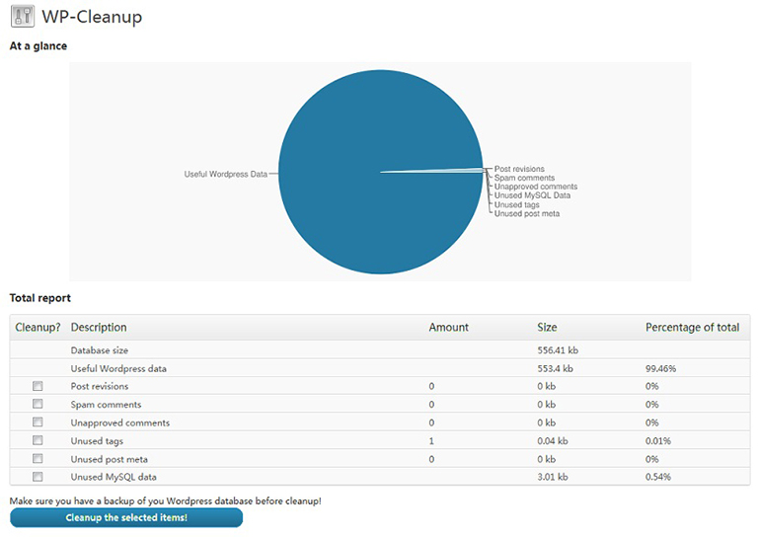Screen dimensions: 760x537
Task: Click the Amount column header
Action: pos(448,327)
